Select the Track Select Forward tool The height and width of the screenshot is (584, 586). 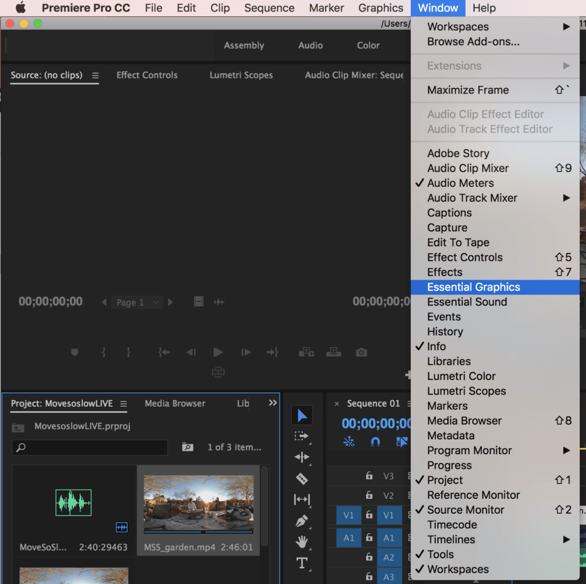pos(301,436)
